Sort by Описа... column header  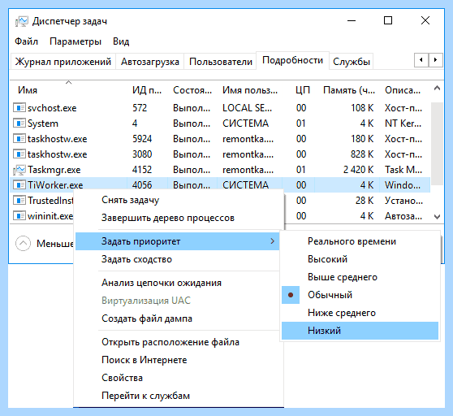coord(404,90)
